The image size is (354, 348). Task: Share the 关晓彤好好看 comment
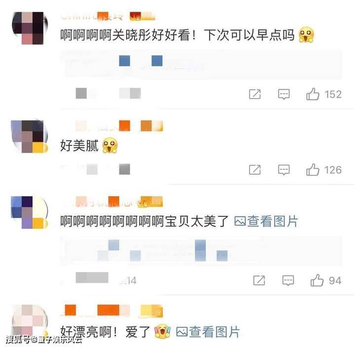pyautogui.click(x=255, y=94)
